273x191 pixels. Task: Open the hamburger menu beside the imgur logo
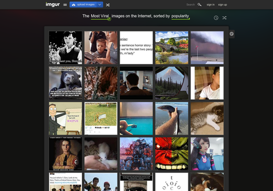tap(65, 5)
